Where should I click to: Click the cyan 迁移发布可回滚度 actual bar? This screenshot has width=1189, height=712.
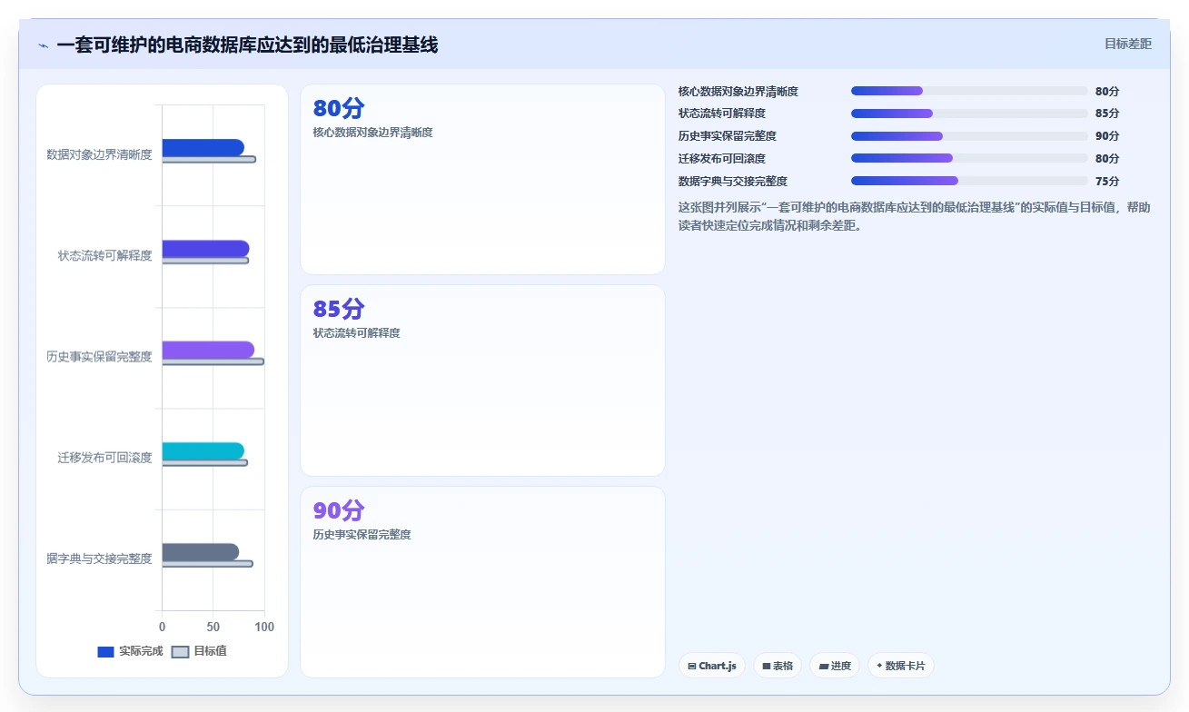[203, 451]
